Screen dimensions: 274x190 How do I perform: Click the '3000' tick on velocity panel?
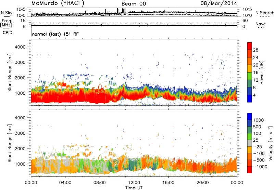[x=20, y=133]
